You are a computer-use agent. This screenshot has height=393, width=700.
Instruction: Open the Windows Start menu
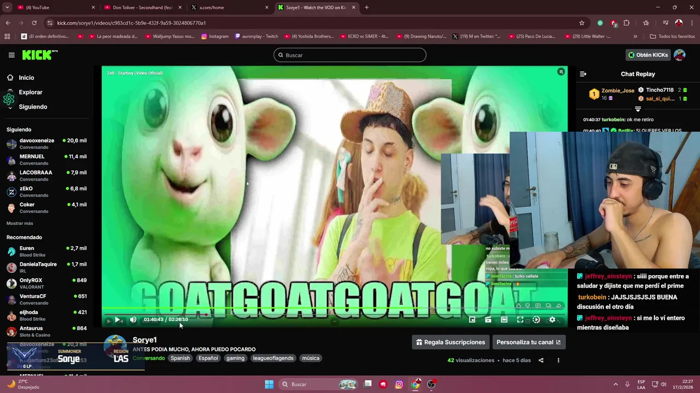(269, 384)
